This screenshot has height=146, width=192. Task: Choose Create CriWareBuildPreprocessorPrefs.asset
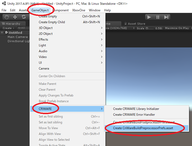point(146,128)
